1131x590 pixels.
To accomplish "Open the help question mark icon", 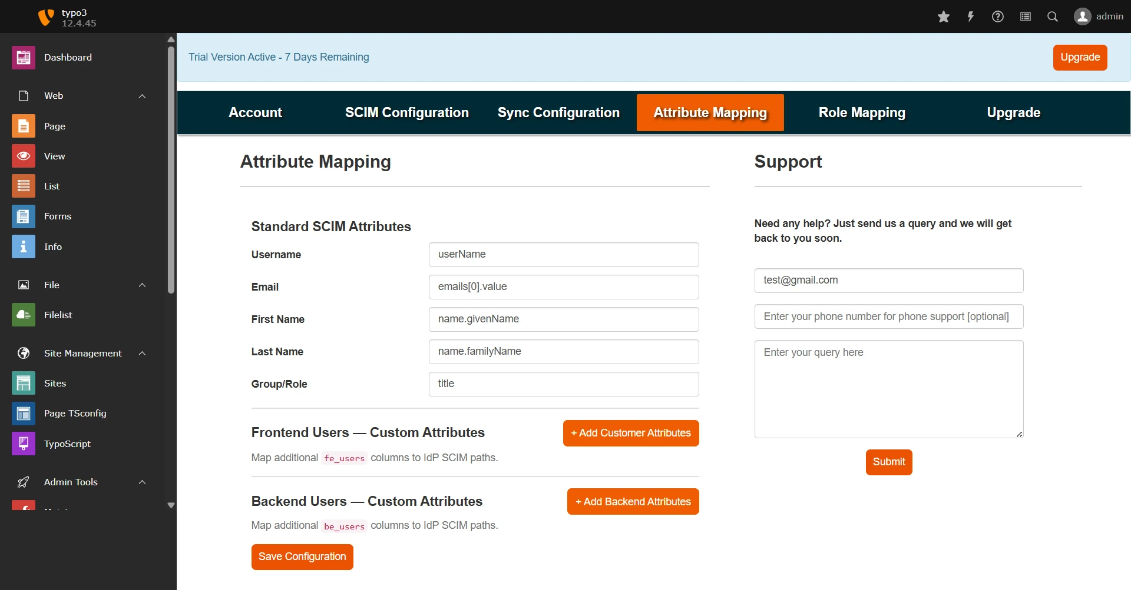I will point(998,16).
